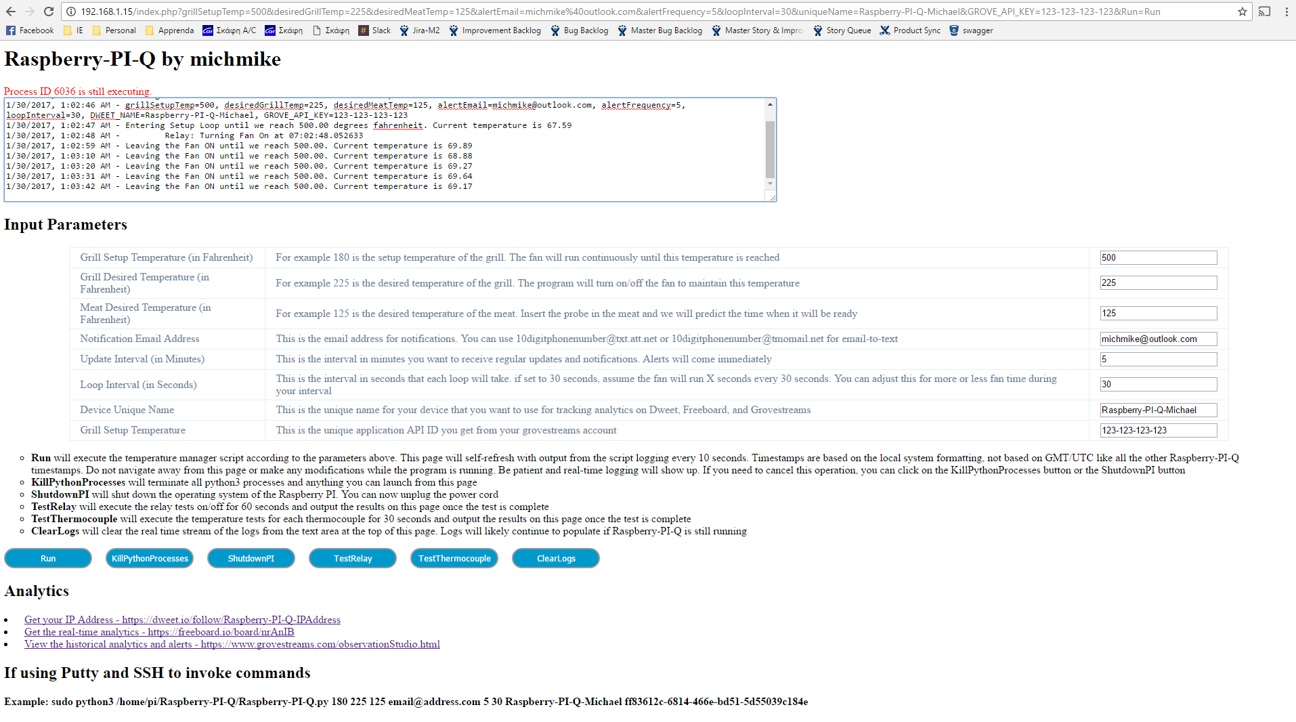
Task: Open the Master Story & Impro bookmark
Action: coord(757,30)
